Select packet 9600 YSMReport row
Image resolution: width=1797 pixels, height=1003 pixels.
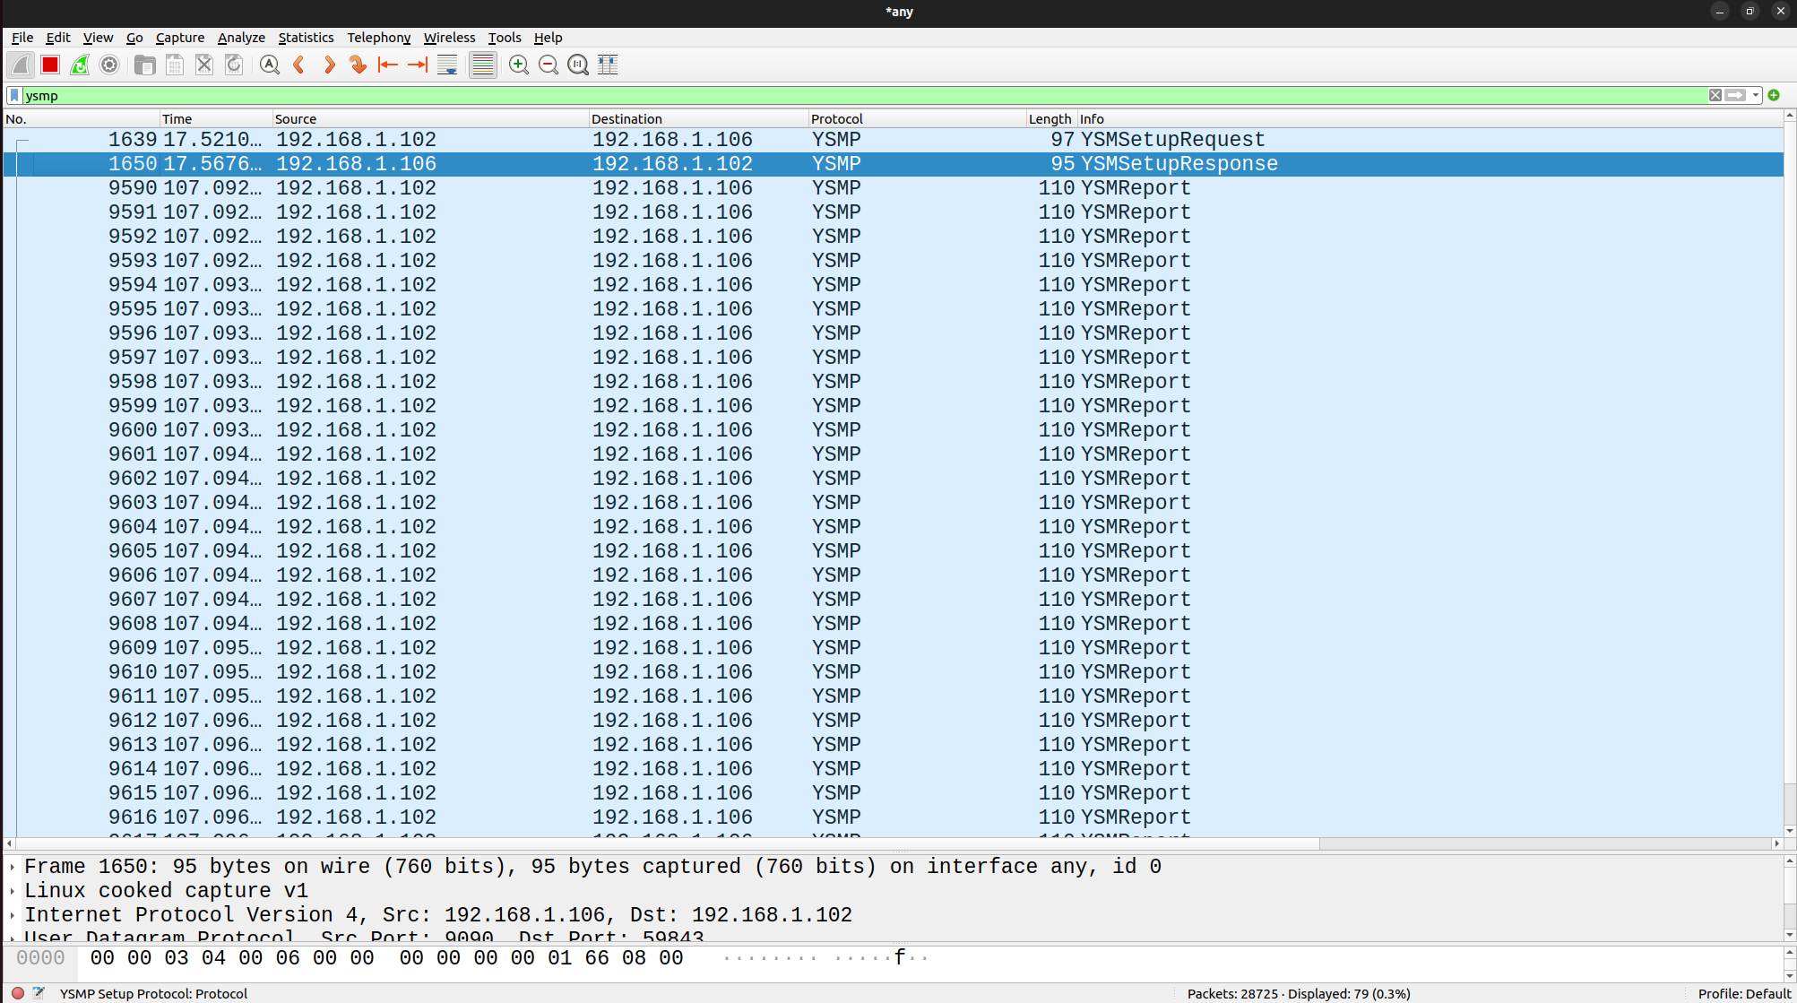point(894,430)
